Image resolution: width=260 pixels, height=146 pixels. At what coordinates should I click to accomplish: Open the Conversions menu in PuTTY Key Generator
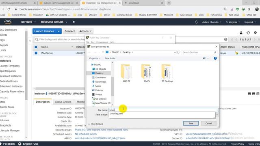click(102, 42)
